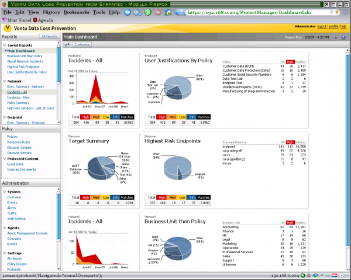Viewport: 351px width, 280px height.
Task: Open Exact Data link
Action: (15, 164)
